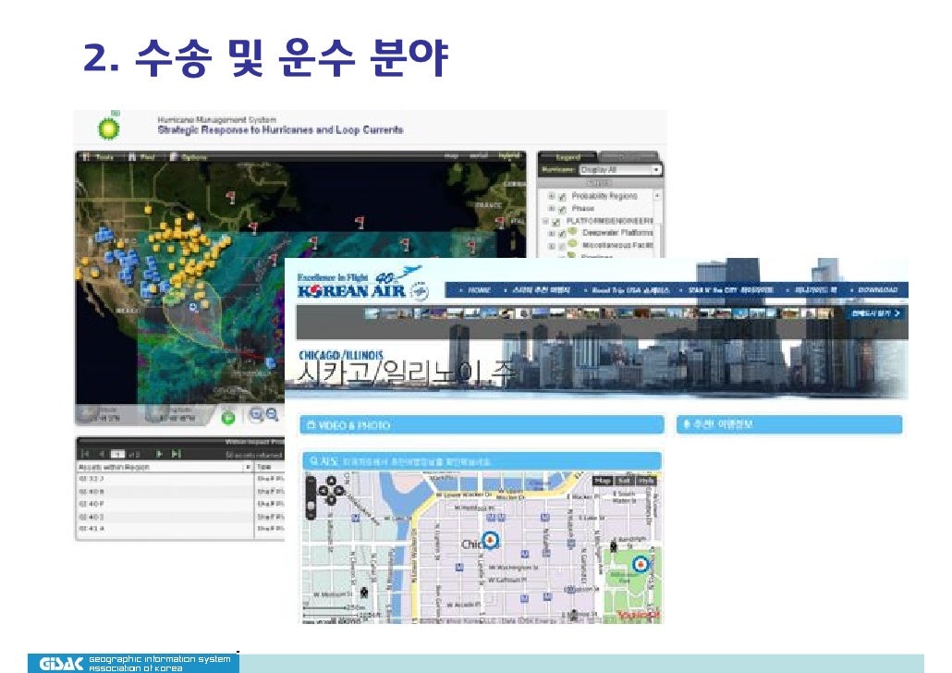Select the first thumbnail in the photo strip

pyautogui.click(x=372, y=313)
